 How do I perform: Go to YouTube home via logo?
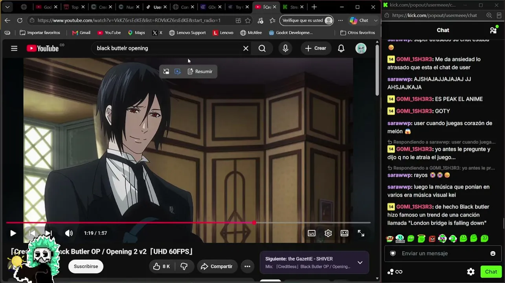pos(43,48)
